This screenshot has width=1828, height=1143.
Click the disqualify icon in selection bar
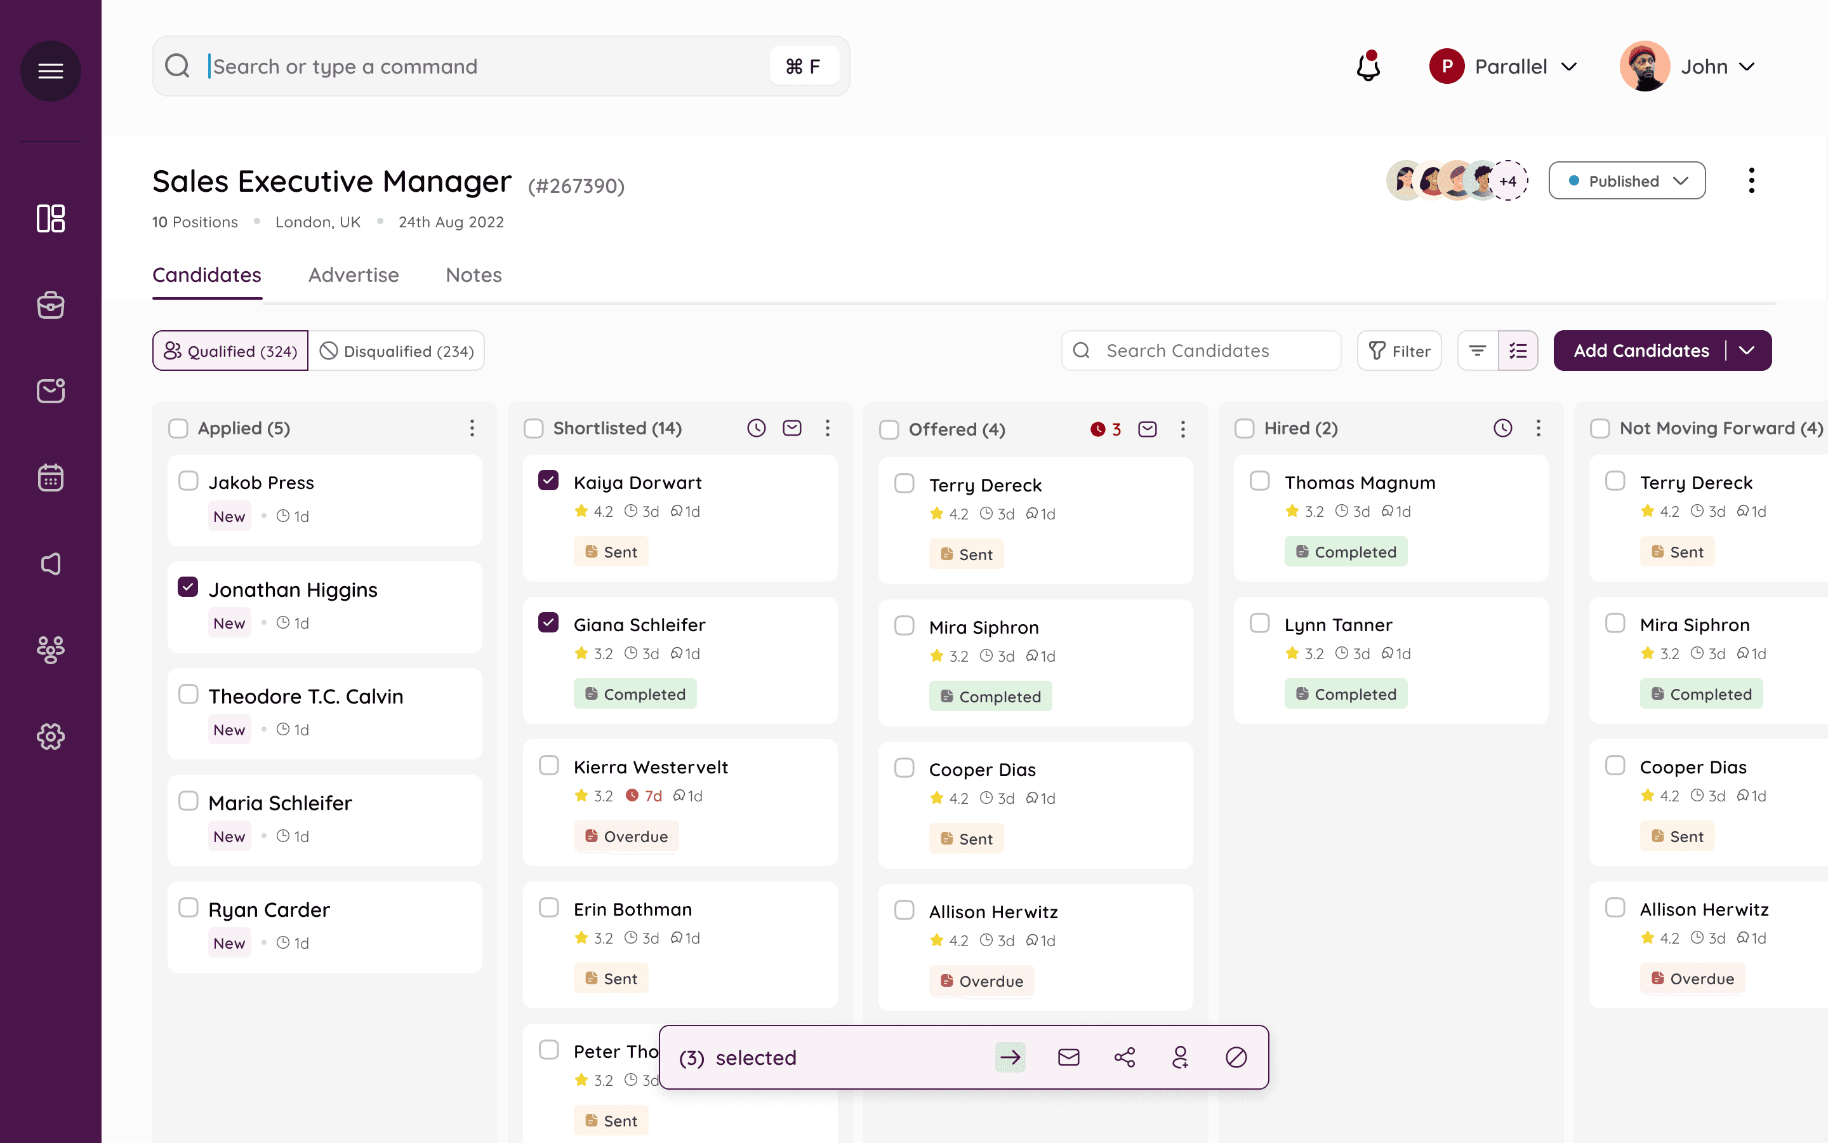(x=1236, y=1057)
